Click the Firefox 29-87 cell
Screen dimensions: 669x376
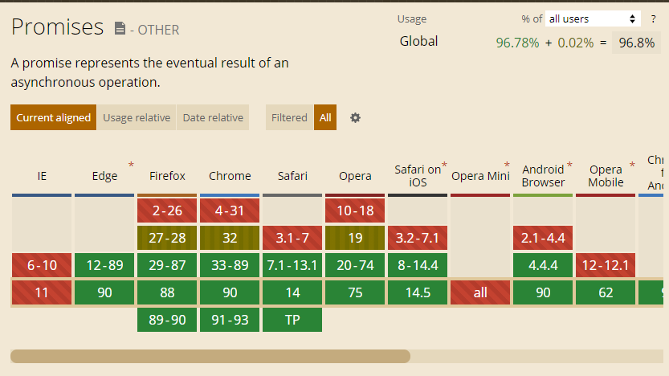pos(167,265)
